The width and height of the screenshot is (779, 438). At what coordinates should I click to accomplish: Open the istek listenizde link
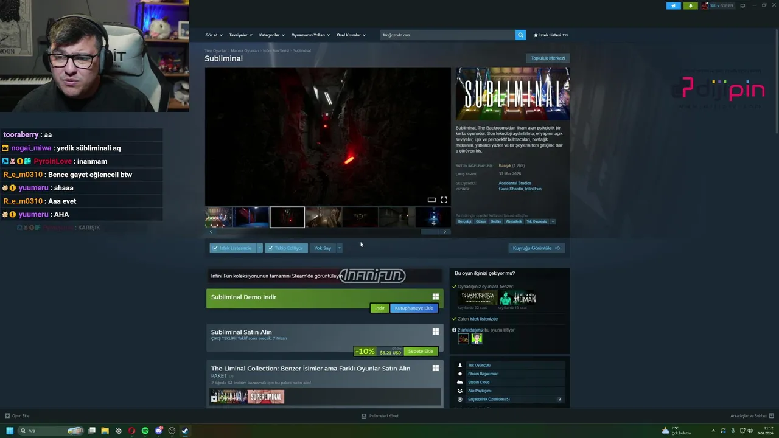484,319
